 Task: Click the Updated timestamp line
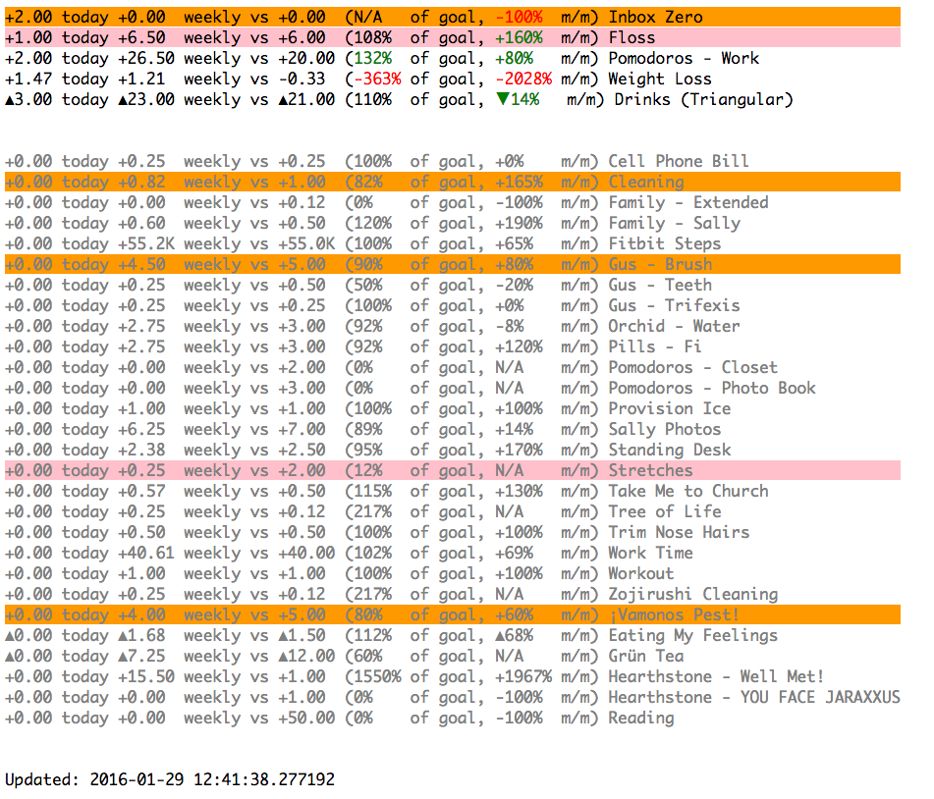(170, 779)
